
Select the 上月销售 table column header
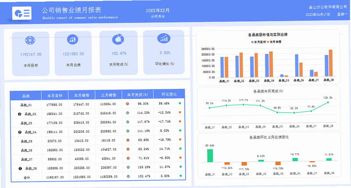108,95
